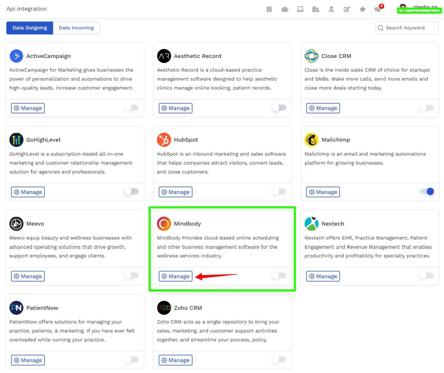444x373 pixels.
Task: Click the HubSpot logo icon
Action: pyautogui.click(x=164, y=140)
